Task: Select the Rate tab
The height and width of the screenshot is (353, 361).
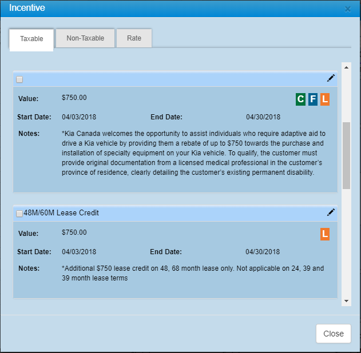Action: coord(134,38)
